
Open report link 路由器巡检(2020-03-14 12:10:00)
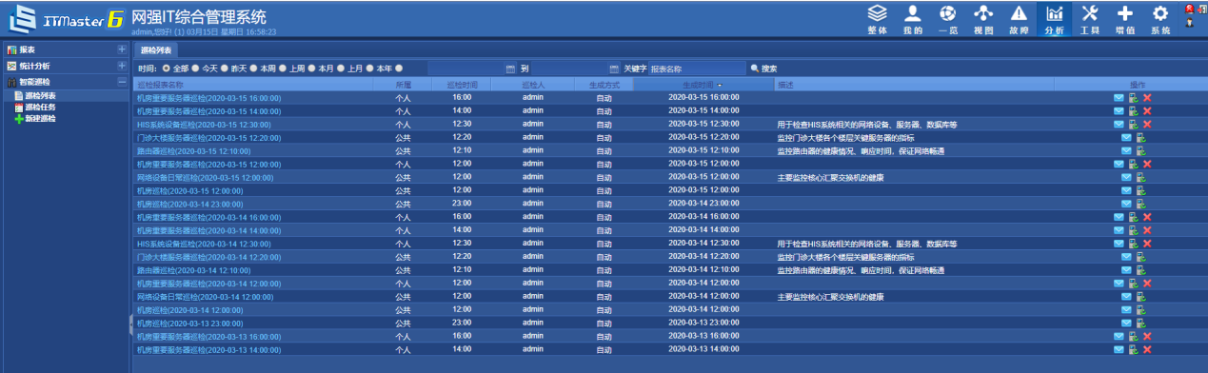(193, 271)
